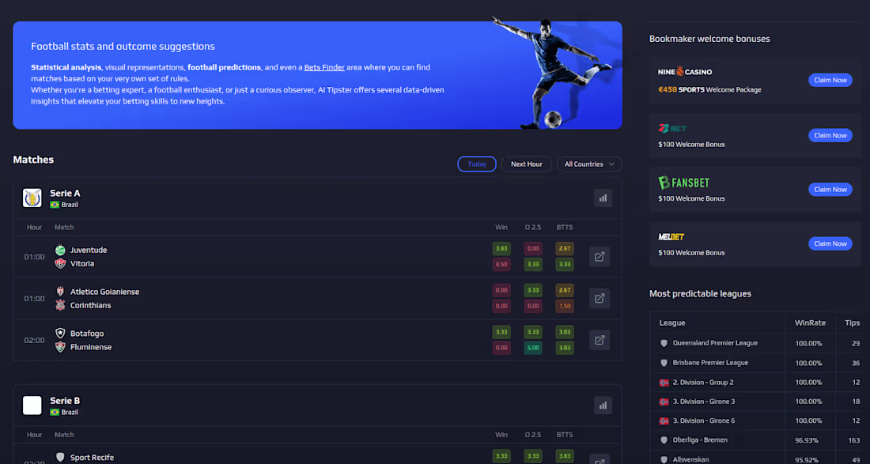Select the Today matches filter
This screenshot has height=464, width=870.
tap(477, 164)
